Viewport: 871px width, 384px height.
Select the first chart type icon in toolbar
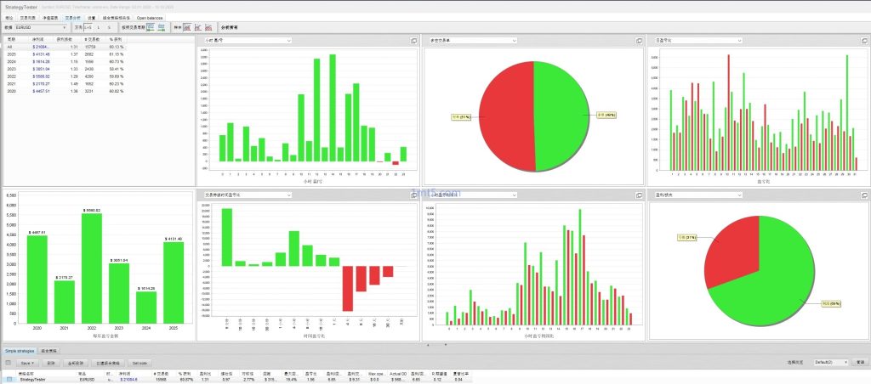tap(188, 27)
